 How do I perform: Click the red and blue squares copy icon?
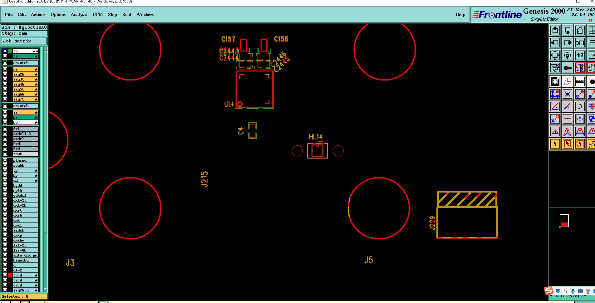pos(555,119)
